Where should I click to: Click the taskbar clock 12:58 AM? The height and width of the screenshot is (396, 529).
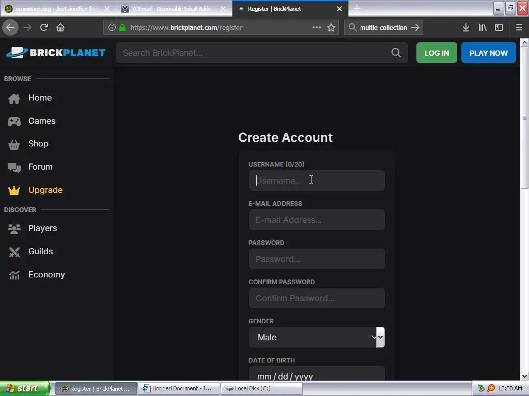pos(510,388)
